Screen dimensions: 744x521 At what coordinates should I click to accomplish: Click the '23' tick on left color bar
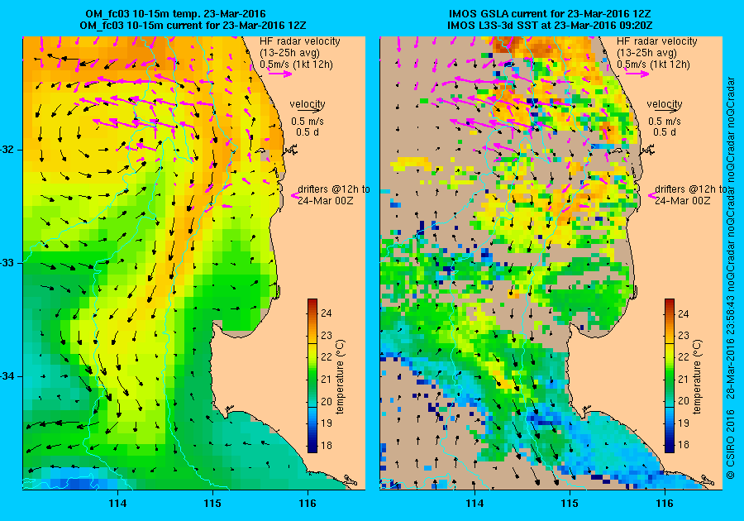pos(326,336)
